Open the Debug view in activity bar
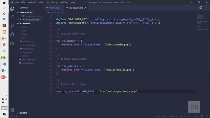 coord(12,34)
